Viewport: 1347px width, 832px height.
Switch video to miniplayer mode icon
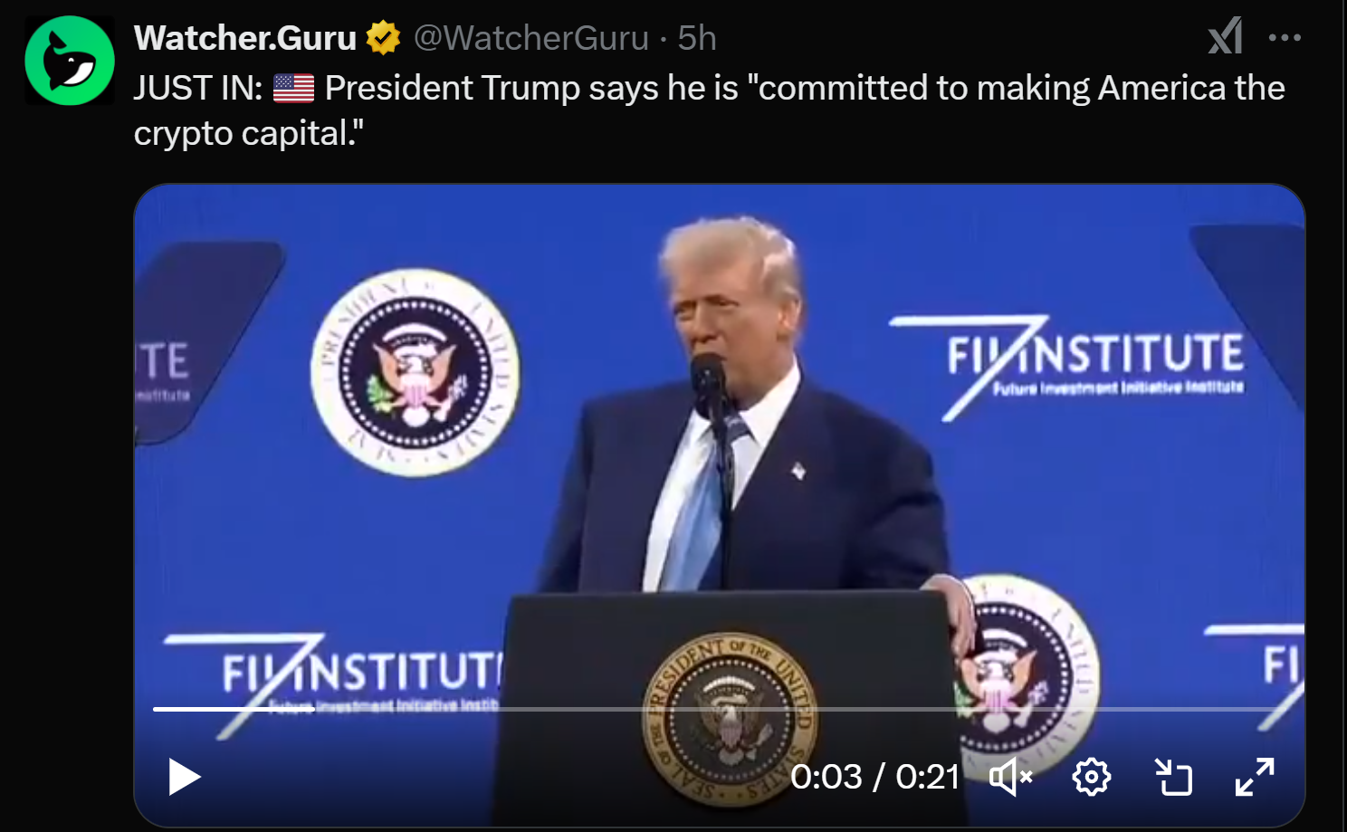pyautogui.click(x=1173, y=777)
